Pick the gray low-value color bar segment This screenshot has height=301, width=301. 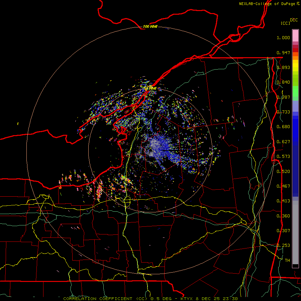(x=295, y=232)
